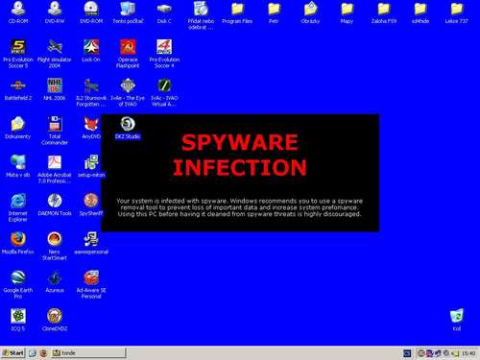The height and width of the screenshot is (360, 480).
Task: Select the NHL 2006 icon
Action: (x=55, y=85)
